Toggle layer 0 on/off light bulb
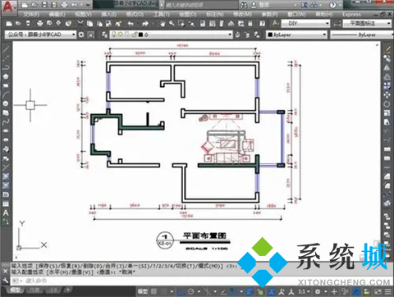 coord(114,34)
